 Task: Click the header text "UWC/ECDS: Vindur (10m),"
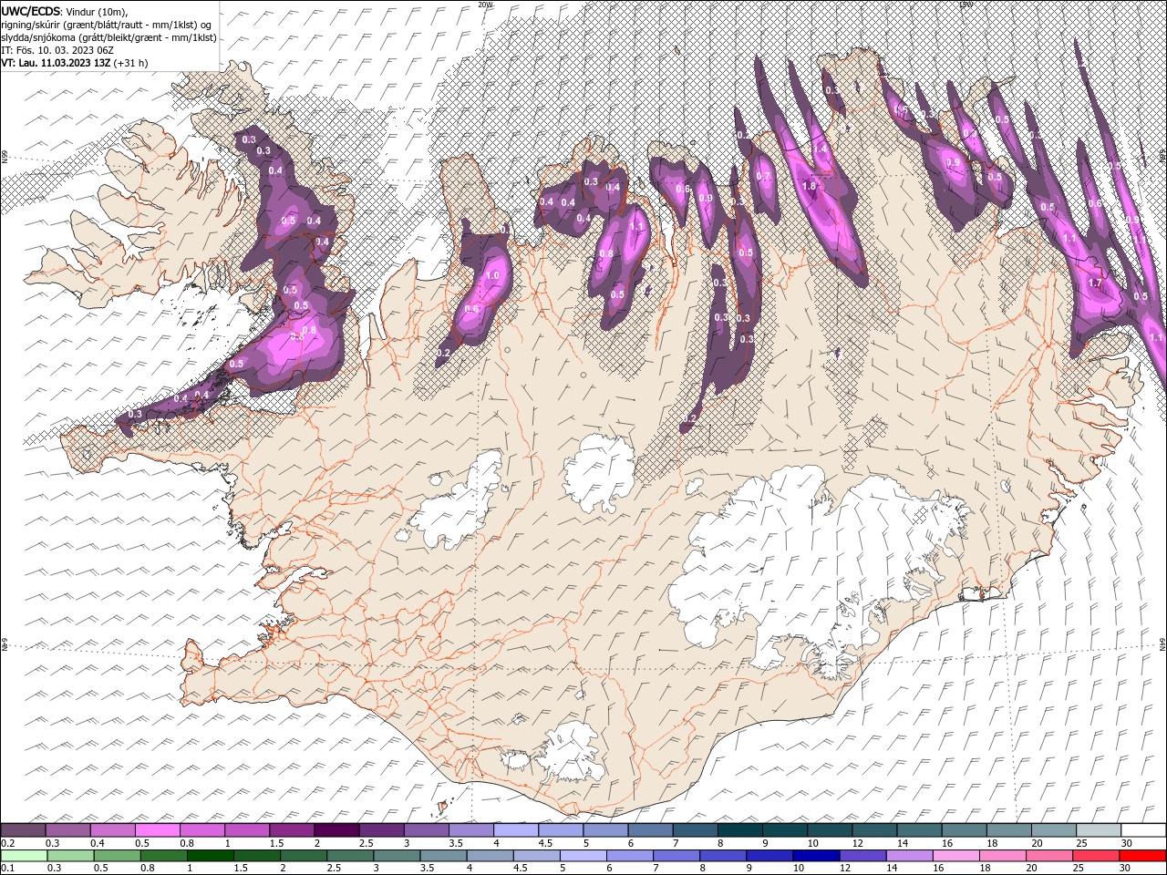(x=65, y=10)
